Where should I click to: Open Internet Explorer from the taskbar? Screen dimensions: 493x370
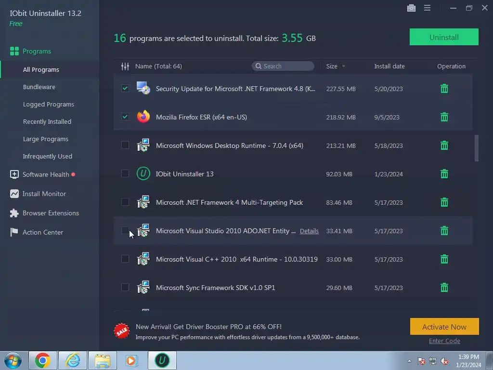click(x=73, y=360)
